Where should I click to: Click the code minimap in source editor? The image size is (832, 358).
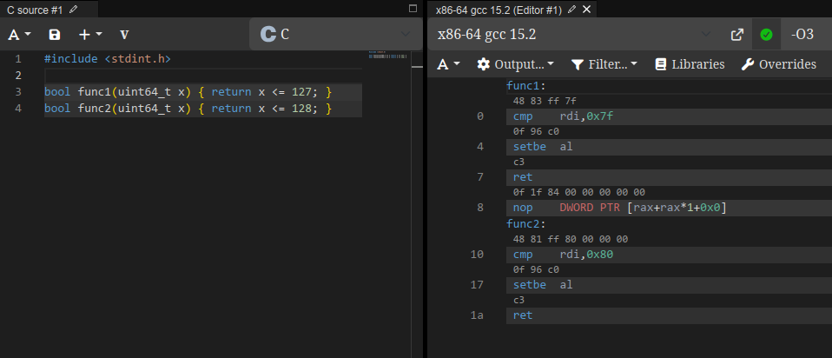[386, 56]
